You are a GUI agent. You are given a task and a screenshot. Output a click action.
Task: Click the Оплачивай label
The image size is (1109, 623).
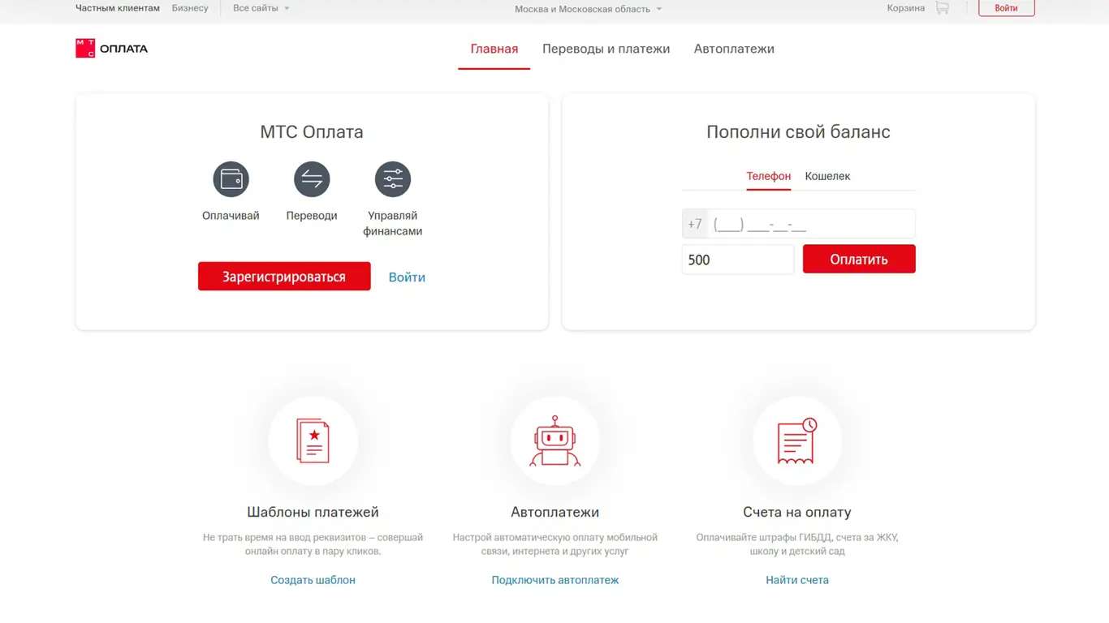click(231, 216)
